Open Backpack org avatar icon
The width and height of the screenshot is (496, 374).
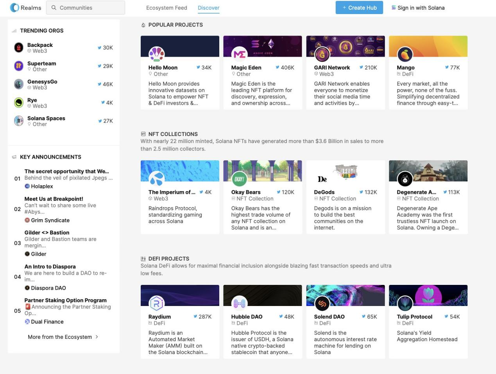pos(19,48)
